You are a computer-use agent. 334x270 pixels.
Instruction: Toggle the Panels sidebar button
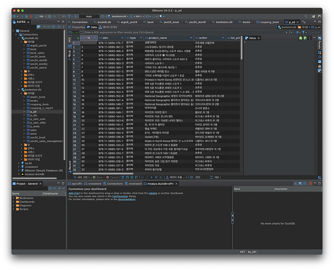click(x=319, y=43)
